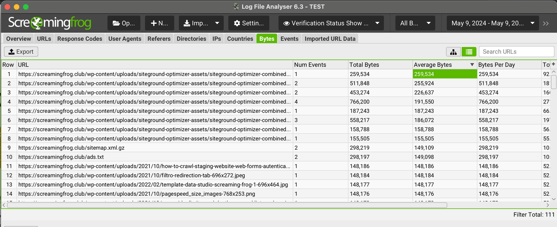The image size is (557, 227).
Task: Click the plus icon to add columns
Action: (553, 64)
